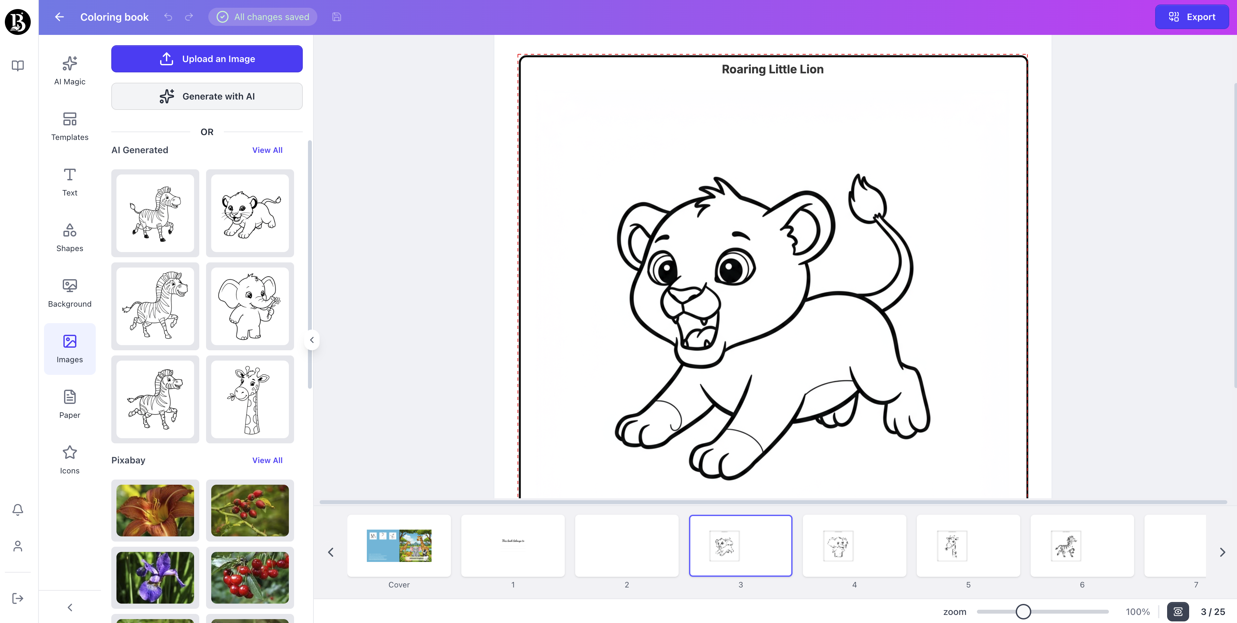Click Upload an Image
Viewport: 1237px width, 623px height.
pos(206,58)
